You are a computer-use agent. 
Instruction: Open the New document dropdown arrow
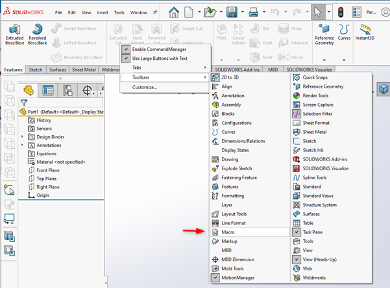(x=199, y=12)
